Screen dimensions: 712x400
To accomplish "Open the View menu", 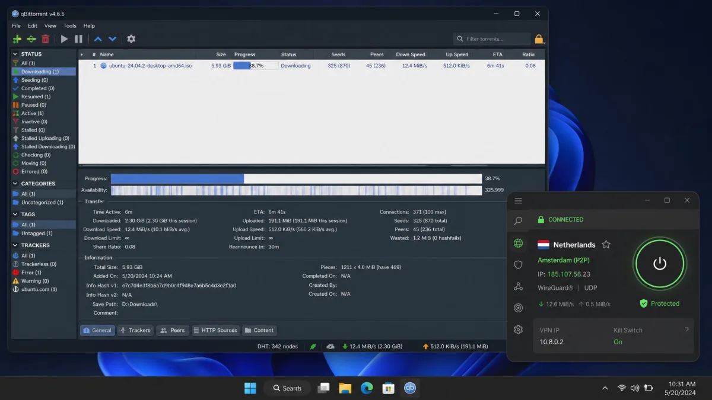I will [50, 26].
